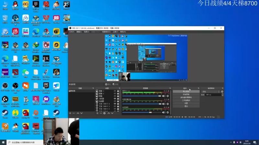
Task: Click 开始录制 to start recording
Action: coord(186,94)
